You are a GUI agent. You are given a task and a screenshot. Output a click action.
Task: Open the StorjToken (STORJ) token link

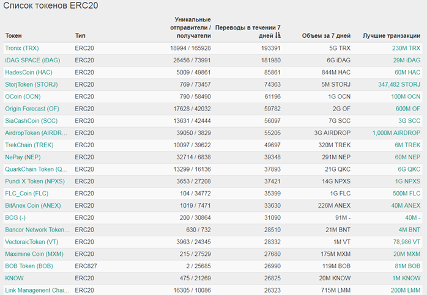coord(32,84)
